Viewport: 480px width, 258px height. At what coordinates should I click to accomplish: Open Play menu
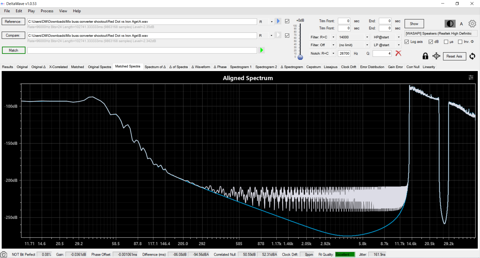(x=31, y=11)
